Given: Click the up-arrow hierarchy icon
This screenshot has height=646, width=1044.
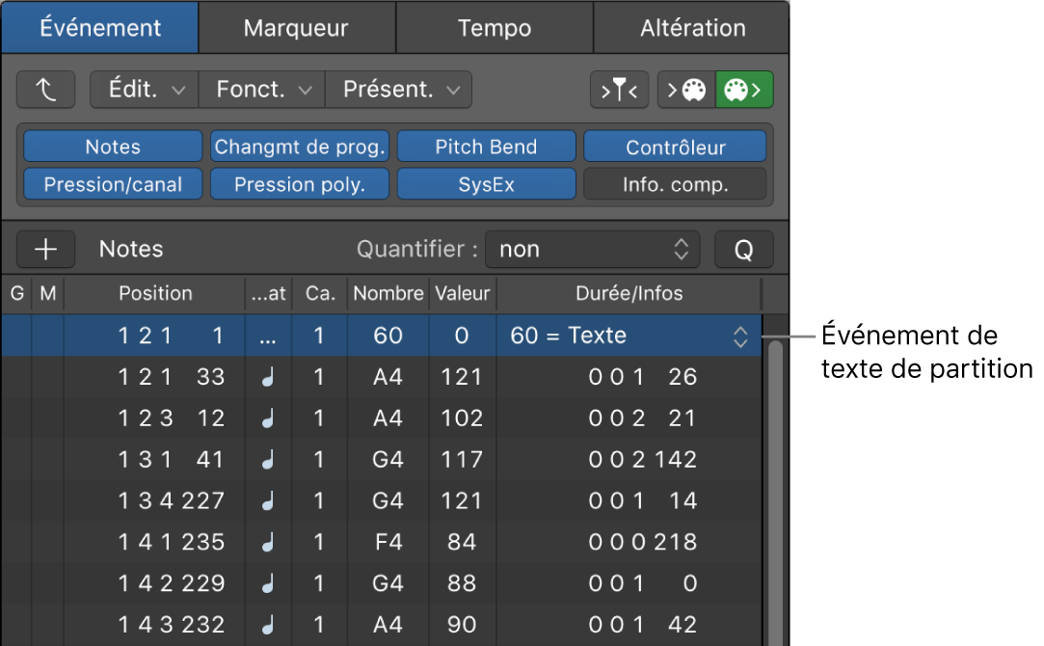Looking at the screenshot, I should coord(45,89).
